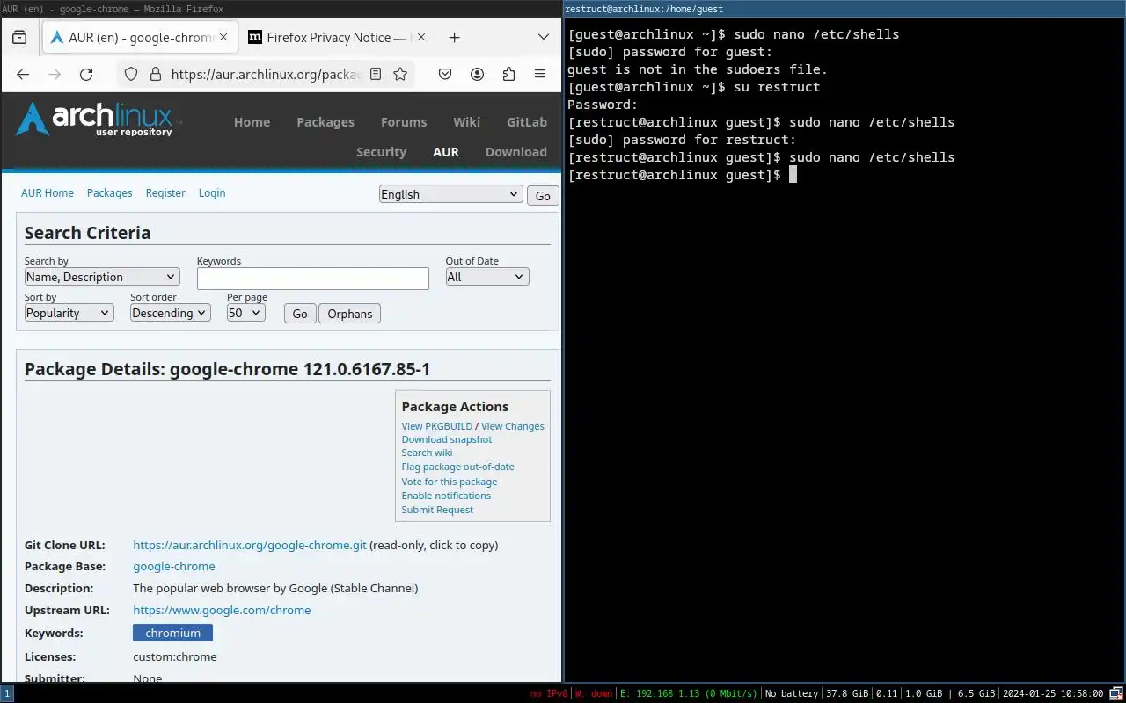Open Upstream URL google.com/chrome link

click(222, 610)
